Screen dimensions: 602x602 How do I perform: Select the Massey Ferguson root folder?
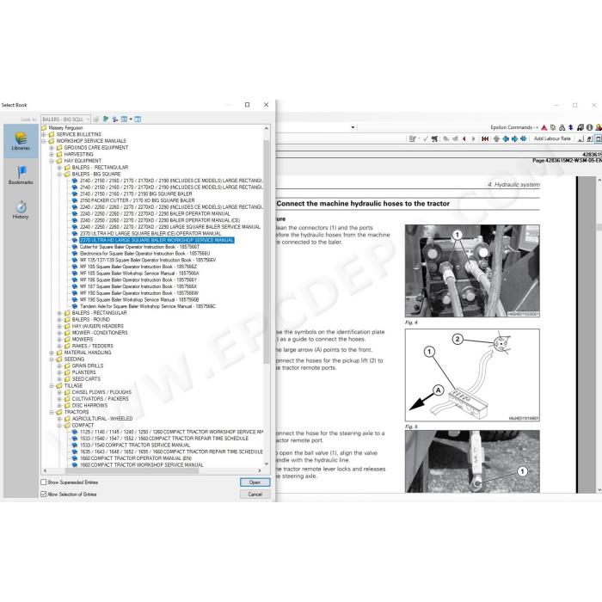pos(65,128)
